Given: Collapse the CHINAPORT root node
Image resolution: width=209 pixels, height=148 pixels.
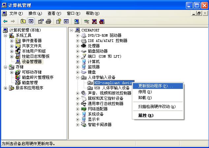Looking at the screenshot, I should 71,30.
